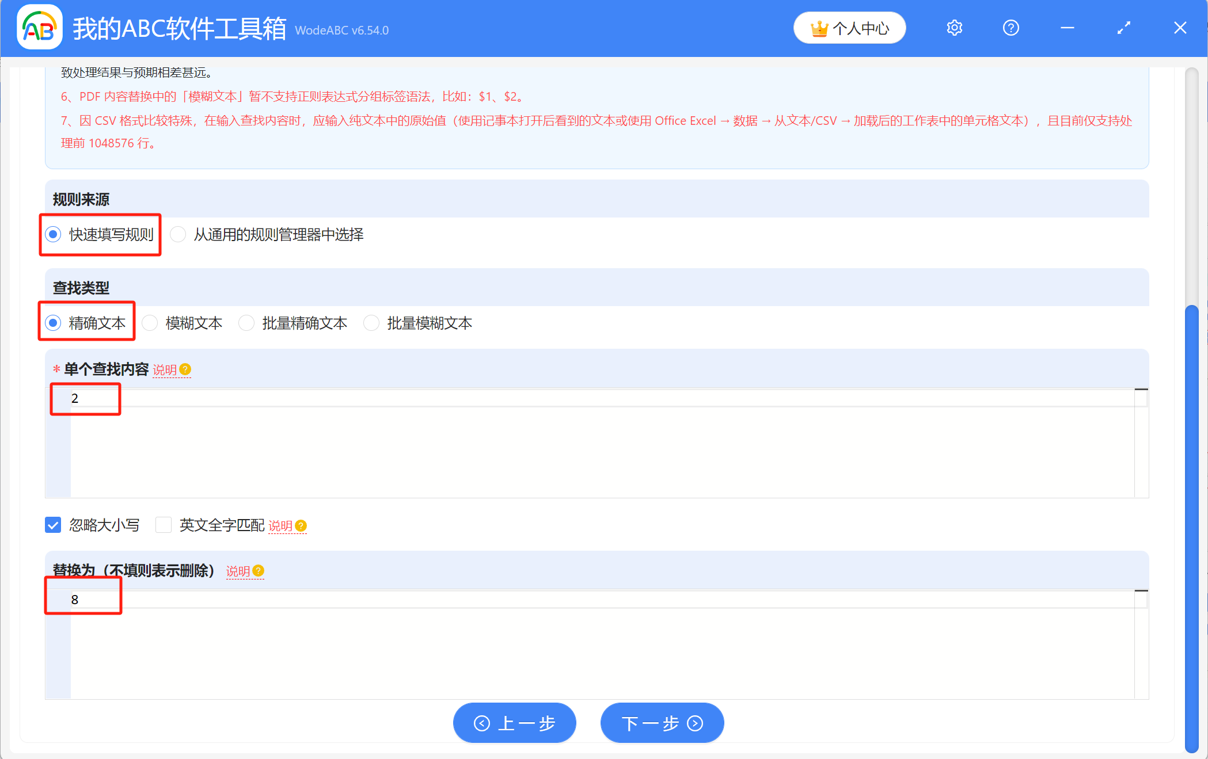Enable 英文全字匹配 checkbox

point(164,525)
